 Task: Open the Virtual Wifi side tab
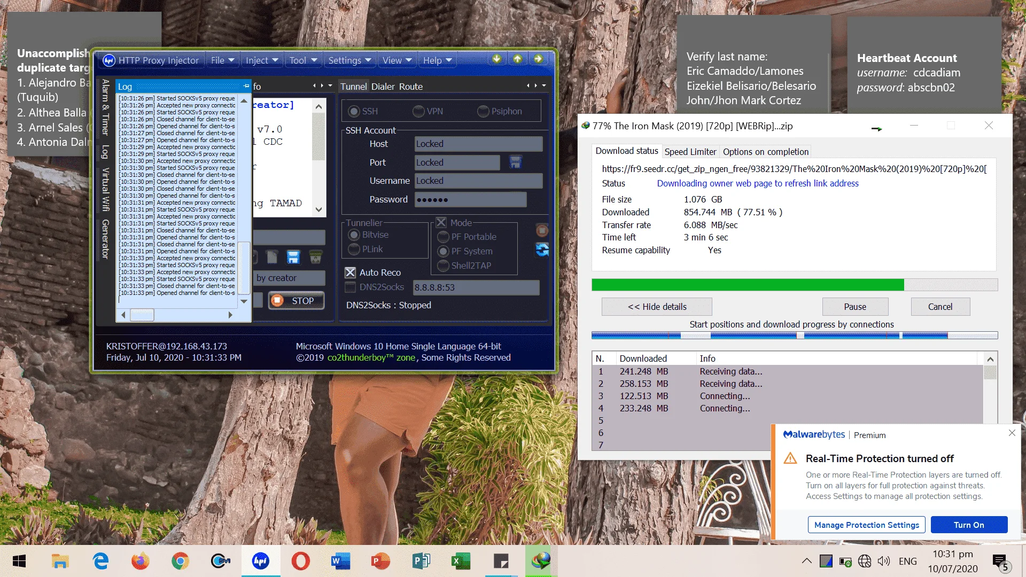click(105, 189)
